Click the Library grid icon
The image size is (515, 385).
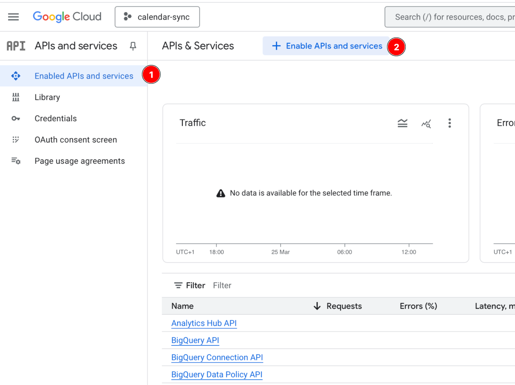(15, 97)
